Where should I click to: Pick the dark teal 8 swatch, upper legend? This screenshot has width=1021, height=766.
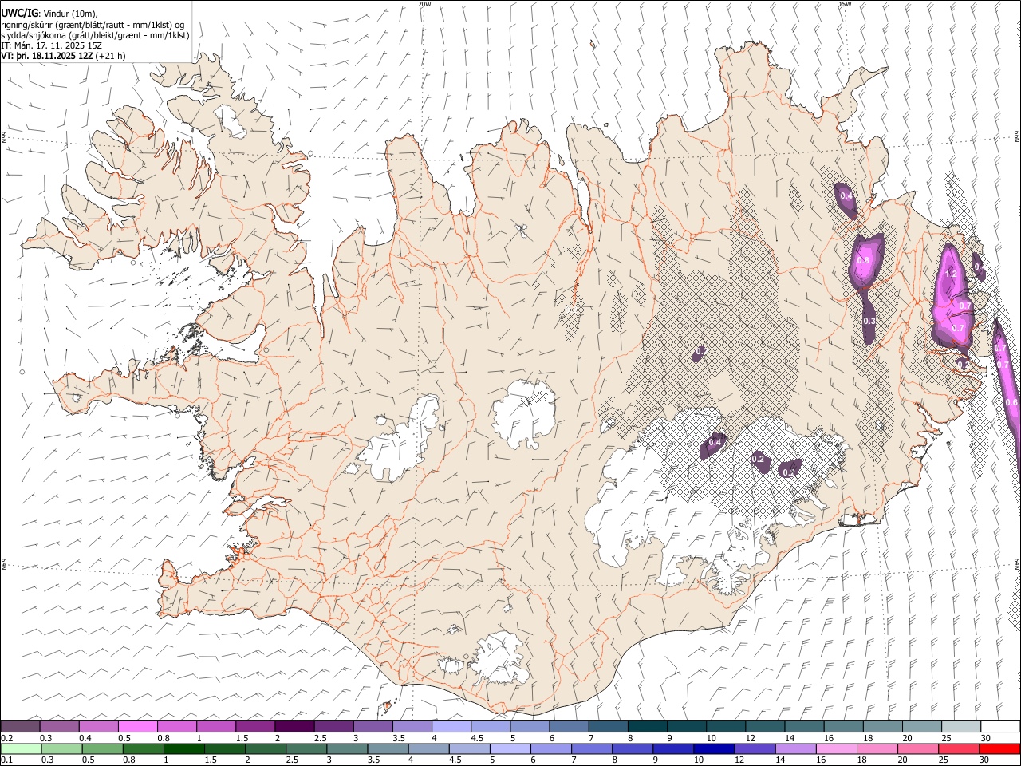click(648, 726)
